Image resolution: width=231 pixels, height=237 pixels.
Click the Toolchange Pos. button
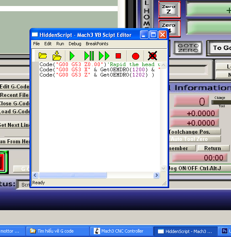(195, 132)
